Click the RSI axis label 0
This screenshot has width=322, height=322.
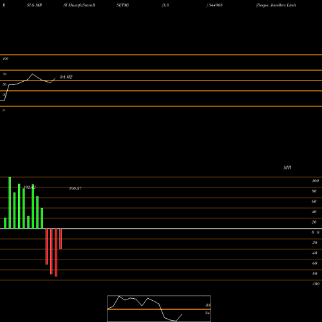(3, 110)
